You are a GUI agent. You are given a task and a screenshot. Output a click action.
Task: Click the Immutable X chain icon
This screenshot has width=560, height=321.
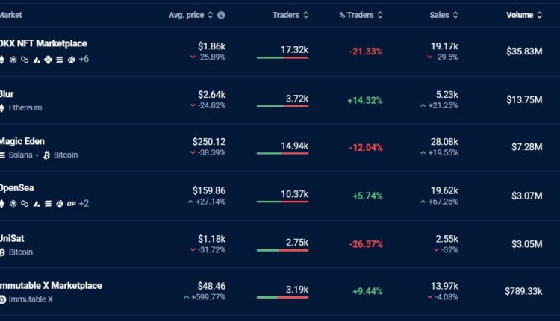pyautogui.click(x=2, y=299)
